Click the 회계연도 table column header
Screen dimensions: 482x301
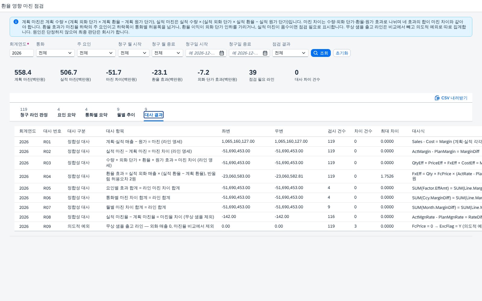28,131
